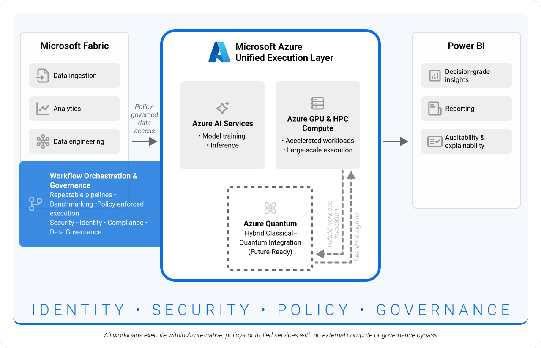The height and width of the screenshot is (348, 541).
Task: Click the Decision-grade insights chart icon
Action: click(x=434, y=76)
